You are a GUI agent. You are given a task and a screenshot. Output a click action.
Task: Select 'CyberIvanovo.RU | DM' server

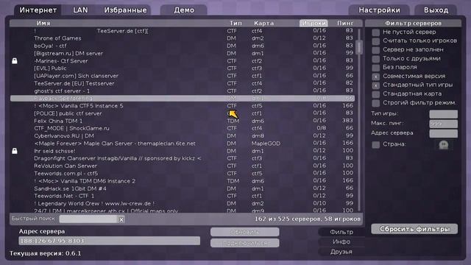tap(183, 135)
